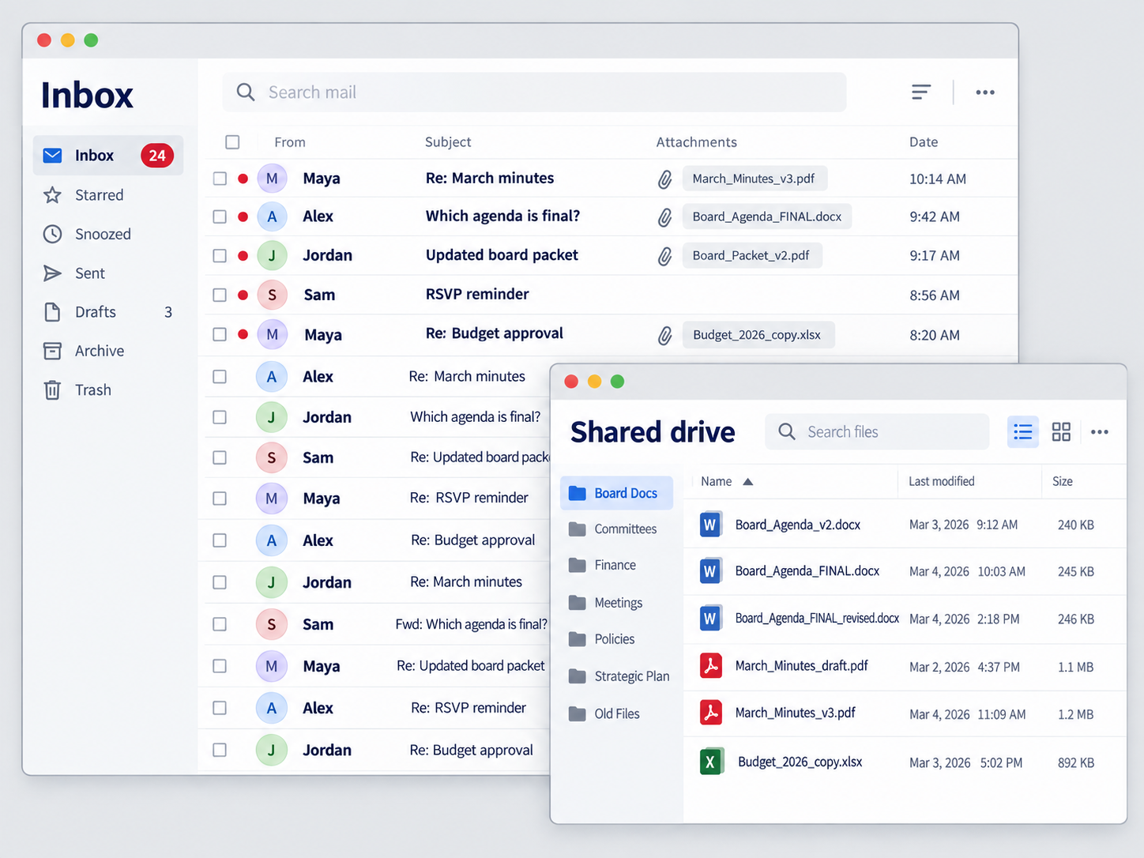Click the Excel icon for Budget_2026_copy.xlsx
The image size is (1144, 858).
pos(711,762)
